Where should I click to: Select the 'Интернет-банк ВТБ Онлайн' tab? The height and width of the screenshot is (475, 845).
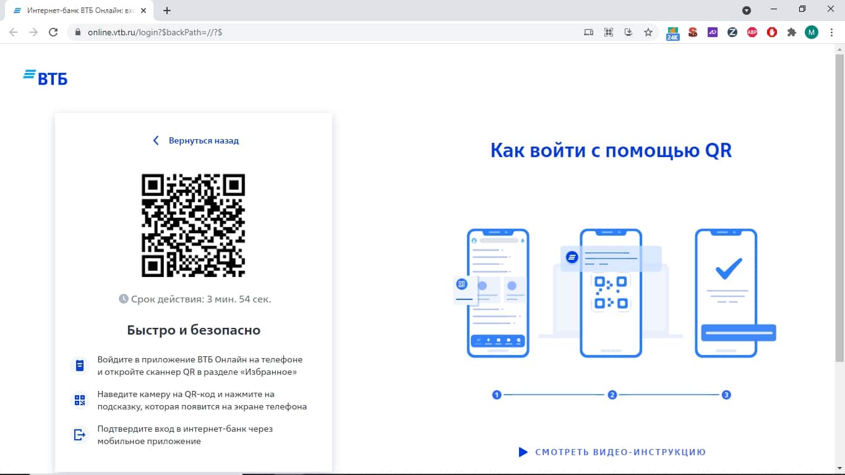74,11
